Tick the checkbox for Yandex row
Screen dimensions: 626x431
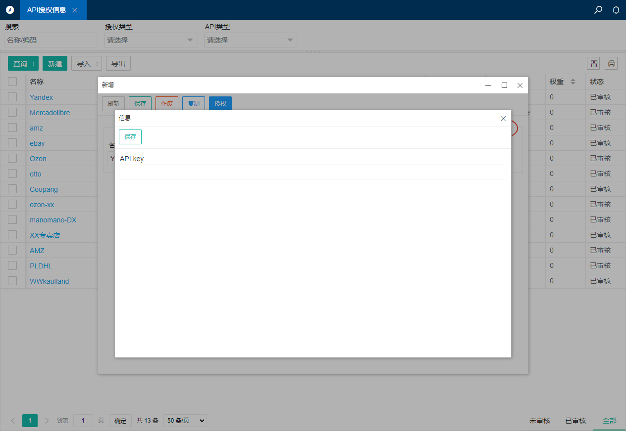(12, 97)
